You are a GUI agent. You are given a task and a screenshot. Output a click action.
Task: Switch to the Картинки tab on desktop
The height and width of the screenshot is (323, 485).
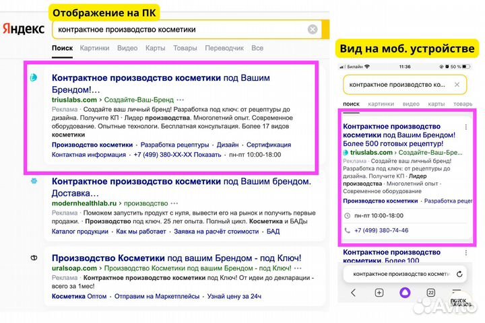tap(94, 48)
